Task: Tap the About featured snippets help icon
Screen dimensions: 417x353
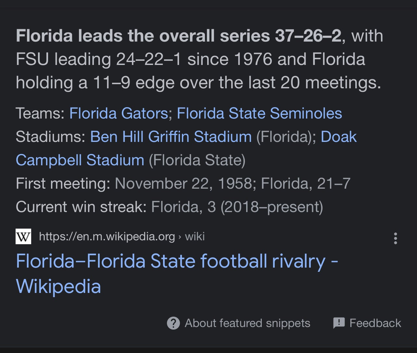Action: click(x=174, y=323)
